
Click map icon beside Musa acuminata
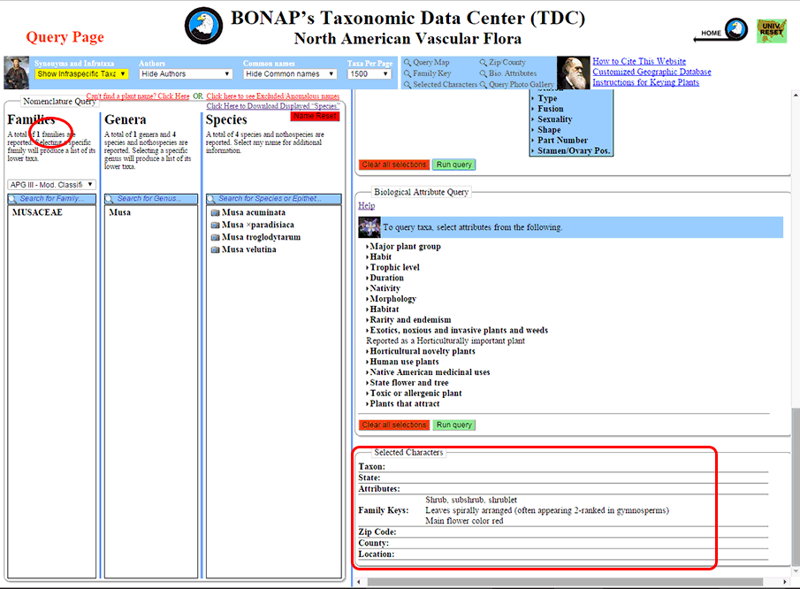click(216, 213)
